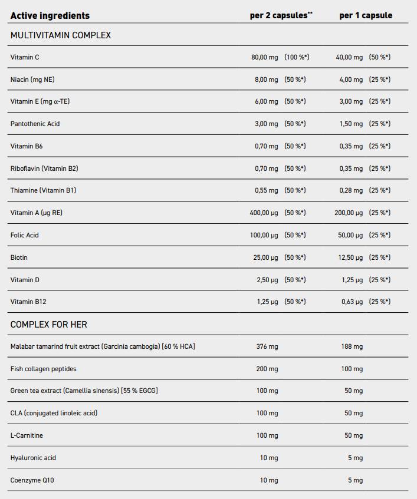Image resolution: width=417 pixels, height=499 pixels.
Task: Click the Niacin (mg NE) row label
Action: coord(32,80)
